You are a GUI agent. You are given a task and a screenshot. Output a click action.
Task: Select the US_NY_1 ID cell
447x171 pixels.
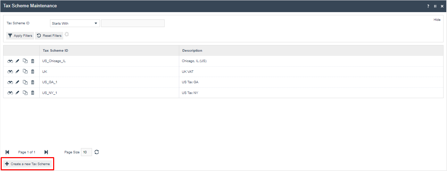pyautogui.click(x=109, y=93)
